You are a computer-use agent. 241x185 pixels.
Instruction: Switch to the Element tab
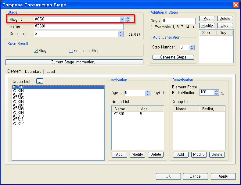pos(14,71)
